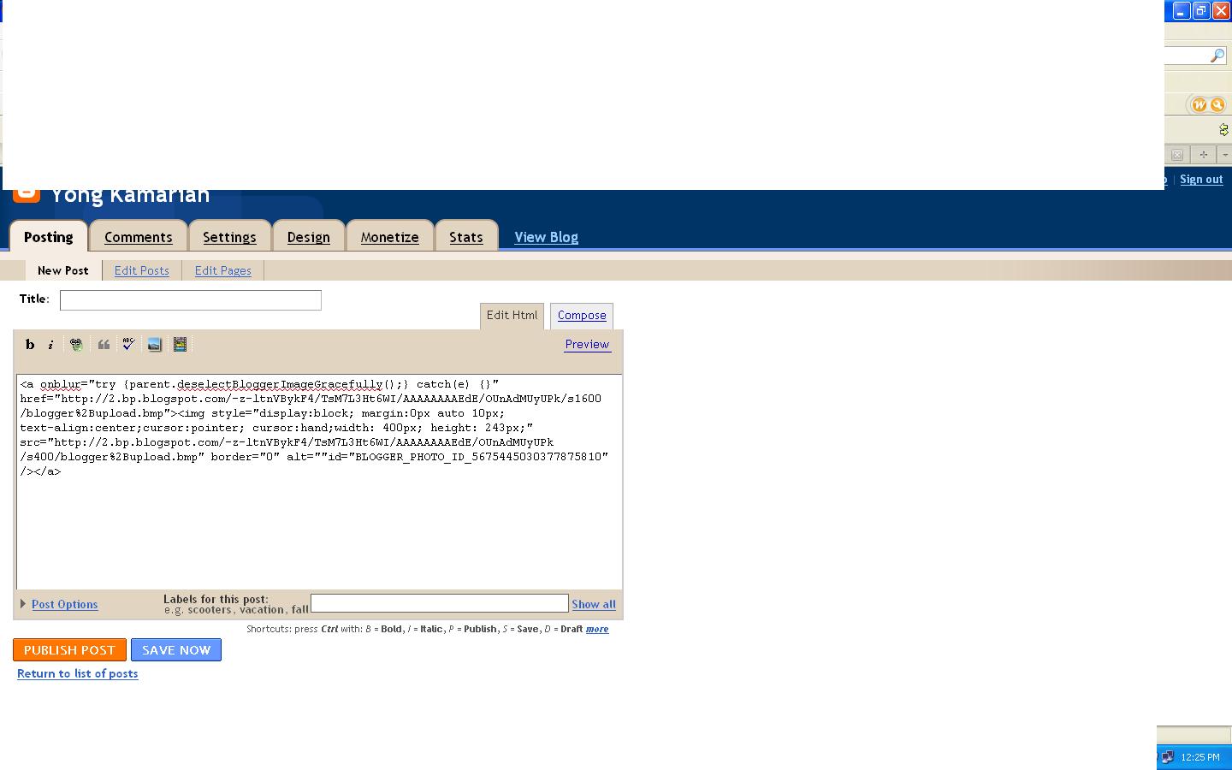Apply bold formatting with the b icon
This screenshot has height=770, width=1232.
coord(30,345)
